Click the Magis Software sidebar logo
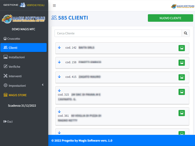The image size is (195, 146). pos(23,19)
